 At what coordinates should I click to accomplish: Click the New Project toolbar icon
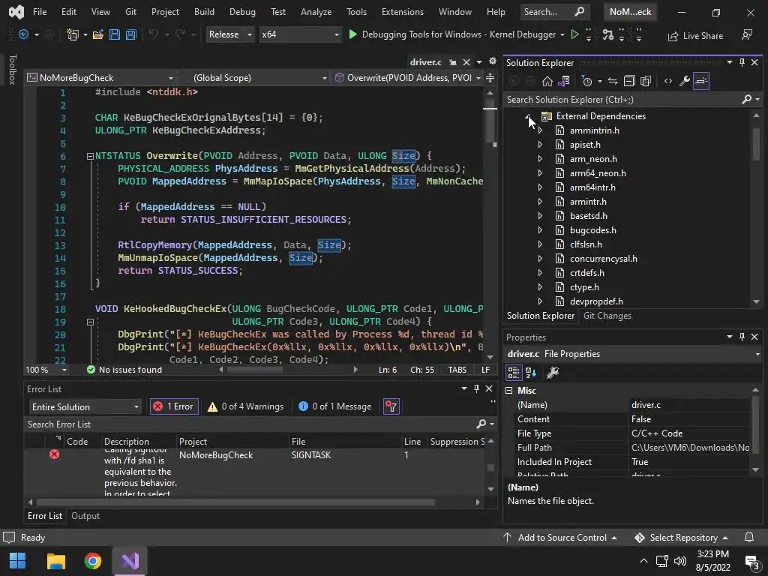(x=73, y=34)
